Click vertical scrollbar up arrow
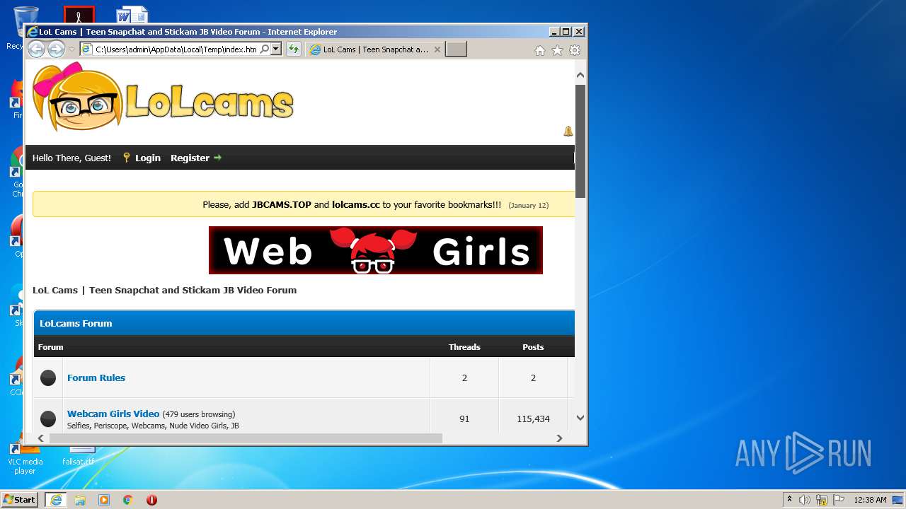The height and width of the screenshot is (509, 906). 580,75
